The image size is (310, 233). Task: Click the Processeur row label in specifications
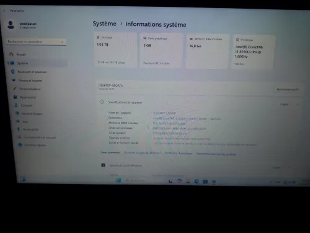coord(115,118)
